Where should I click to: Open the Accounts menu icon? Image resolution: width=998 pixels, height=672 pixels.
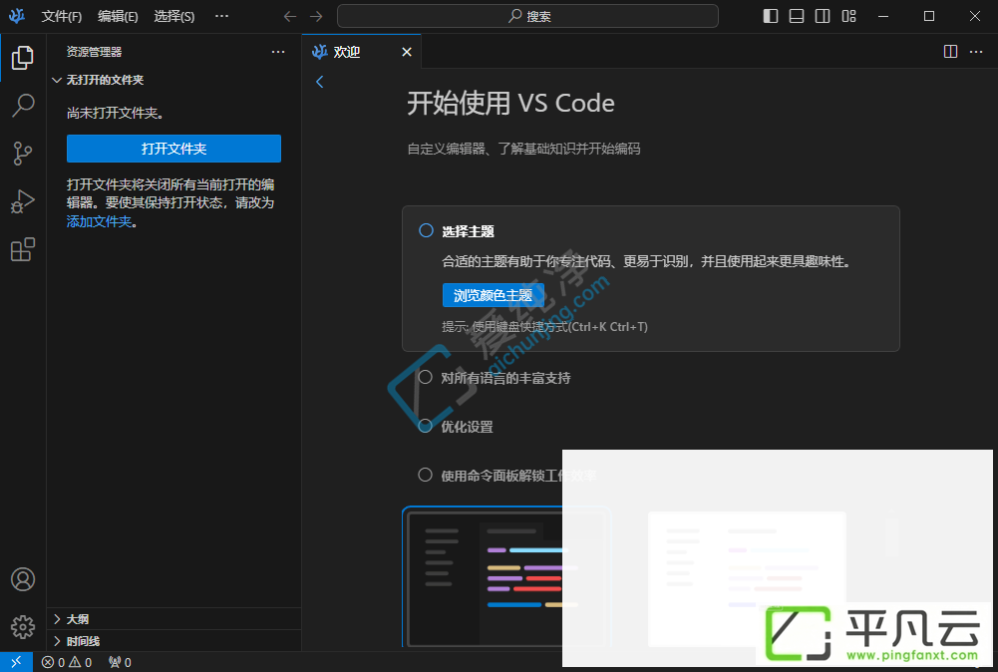tap(23, 579)
